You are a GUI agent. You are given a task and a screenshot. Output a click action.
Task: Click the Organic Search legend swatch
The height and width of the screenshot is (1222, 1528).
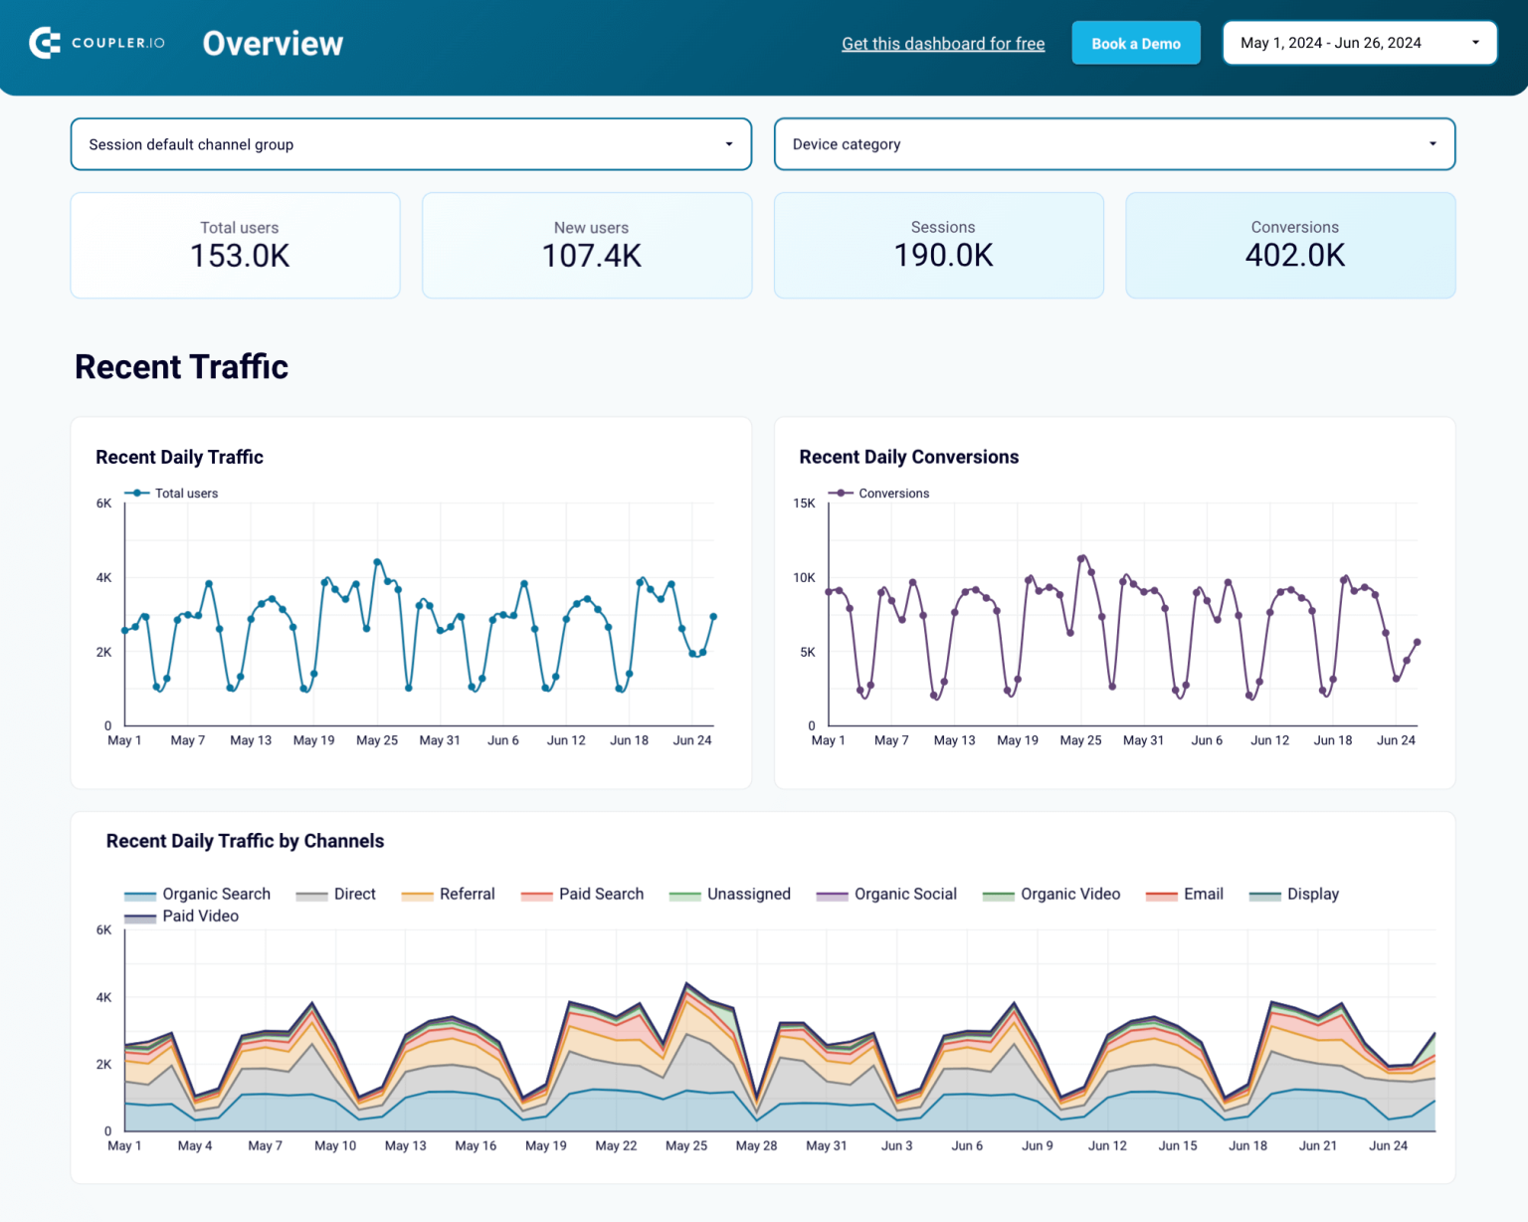pyautogui.click(x=140, y=894)
